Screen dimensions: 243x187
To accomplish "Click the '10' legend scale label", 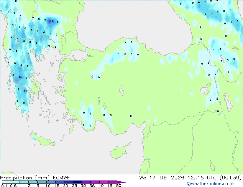I will (48, 185).
